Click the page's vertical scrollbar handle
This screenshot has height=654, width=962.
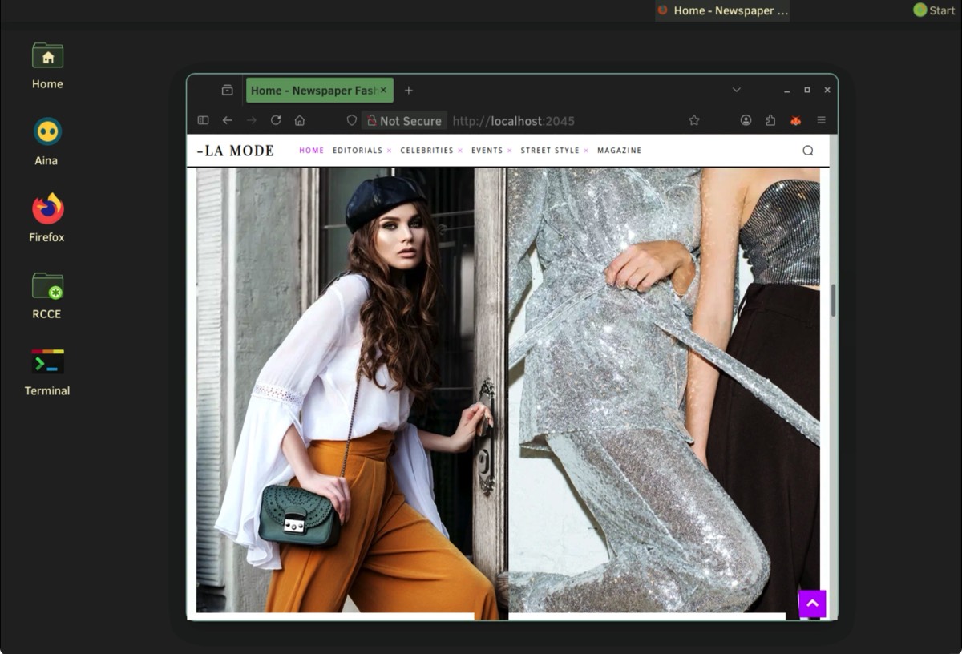833,301
